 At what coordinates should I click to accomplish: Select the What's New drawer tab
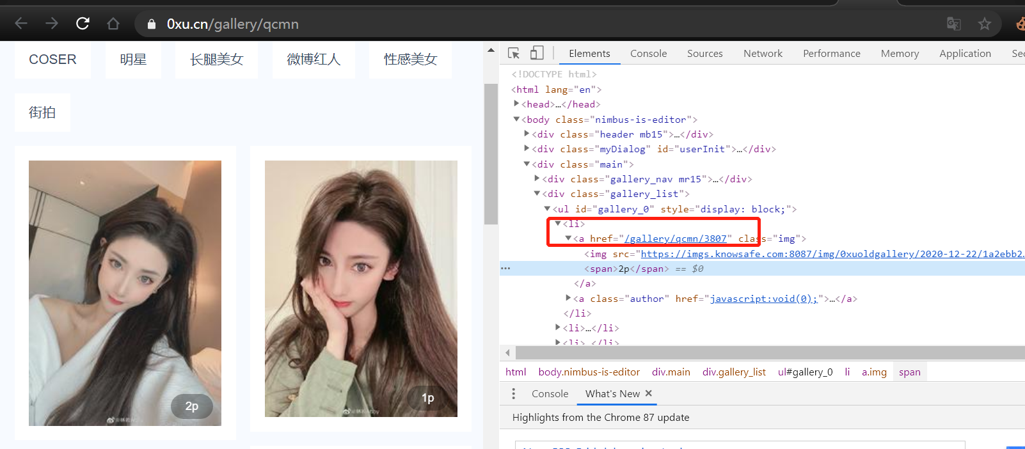[612, 394]
